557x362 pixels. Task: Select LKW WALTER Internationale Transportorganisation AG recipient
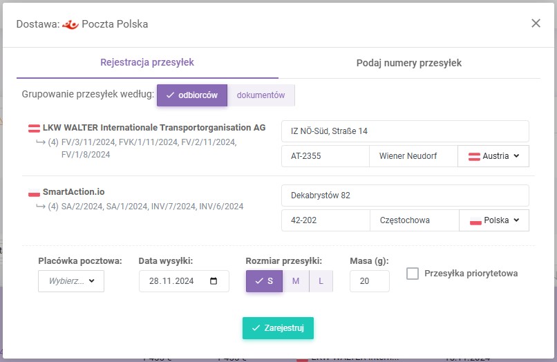pyautogui.click(x=154, y=128)
